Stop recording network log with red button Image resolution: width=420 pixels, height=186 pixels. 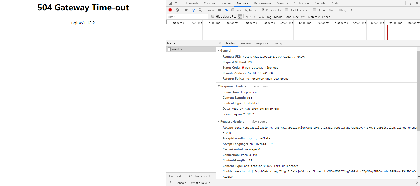click(x=170, y=10)
